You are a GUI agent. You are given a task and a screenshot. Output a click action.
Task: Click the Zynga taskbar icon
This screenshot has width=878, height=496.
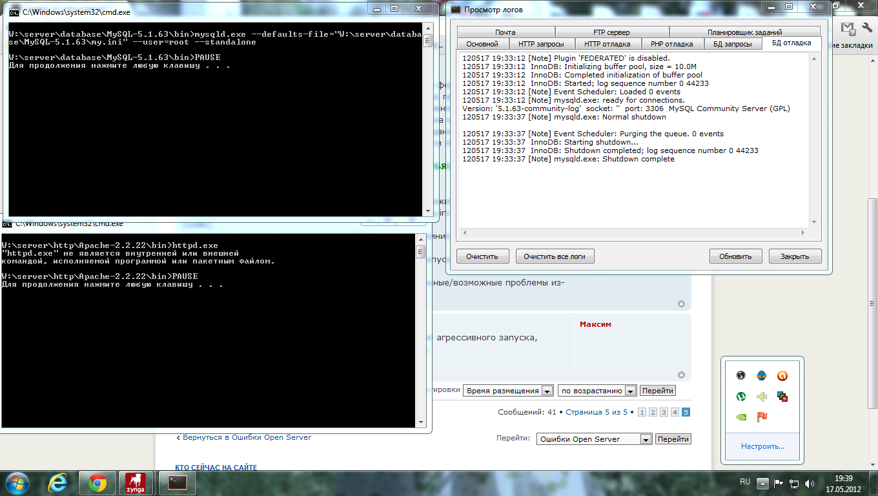pyautogui.click(x=136, y=483)
